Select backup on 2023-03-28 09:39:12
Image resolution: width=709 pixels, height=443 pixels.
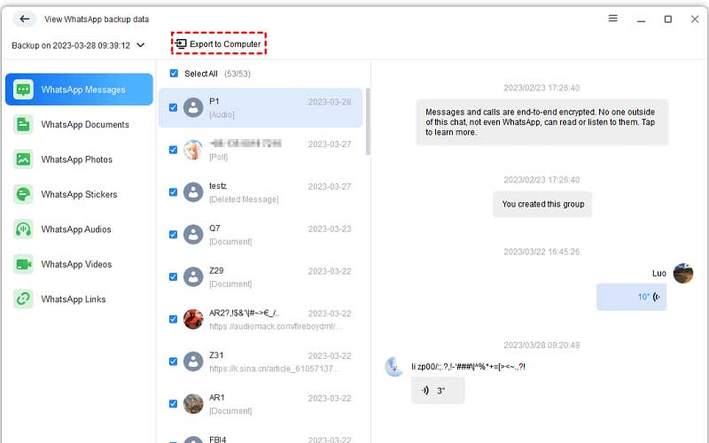point(78,45)
